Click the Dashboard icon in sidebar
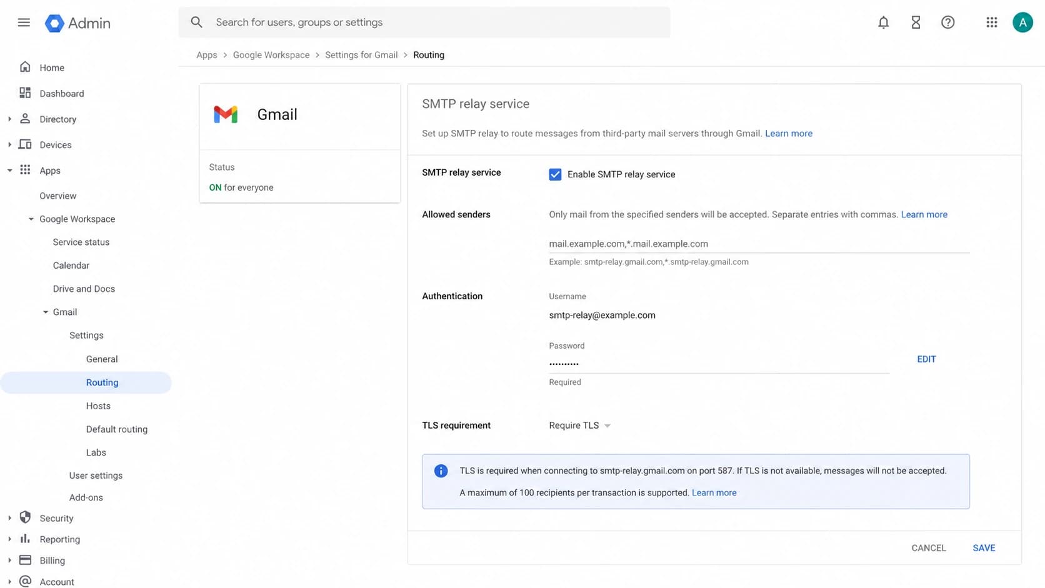 tap(25, 93)
